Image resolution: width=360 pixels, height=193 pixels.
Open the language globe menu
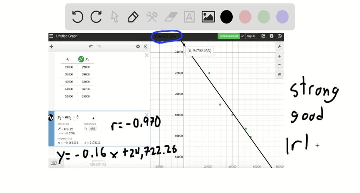[279, 36]
